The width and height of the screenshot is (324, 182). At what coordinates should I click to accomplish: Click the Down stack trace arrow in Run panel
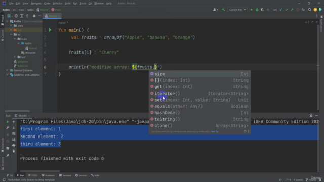(14, 128)
